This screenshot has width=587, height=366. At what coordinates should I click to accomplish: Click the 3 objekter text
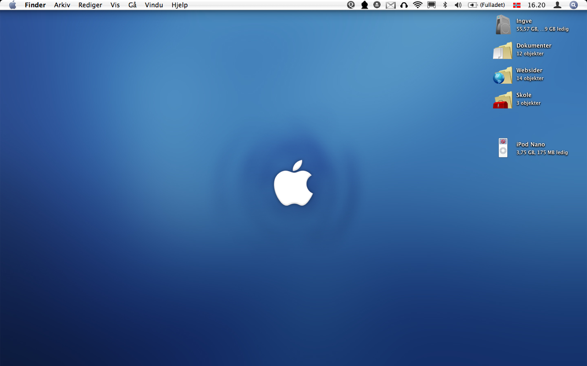528,103
